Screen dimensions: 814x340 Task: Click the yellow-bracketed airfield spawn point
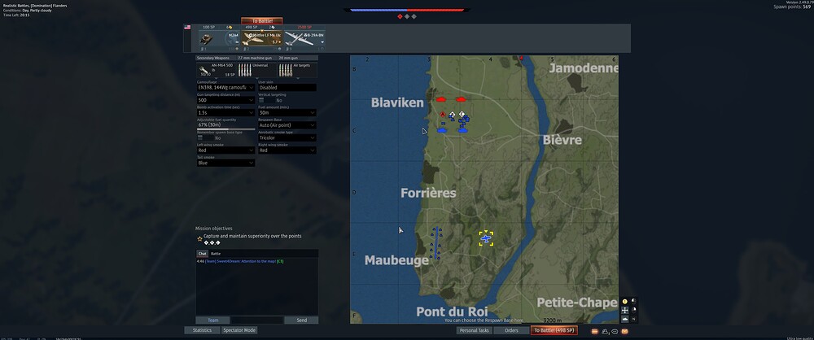click(x=486, y=238)
